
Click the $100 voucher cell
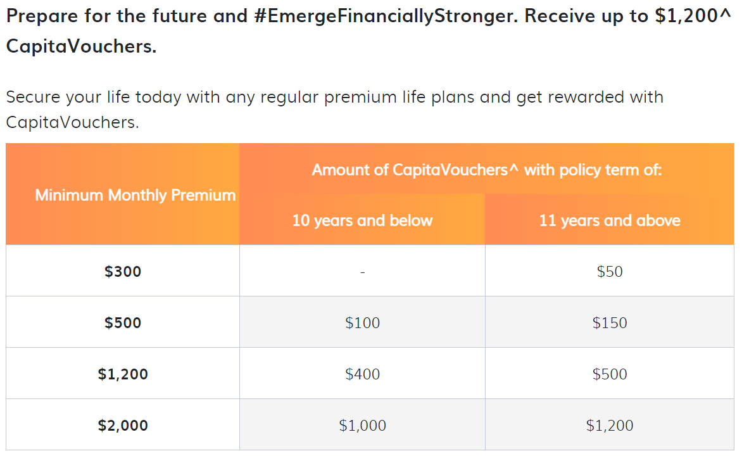click(x=362, y=322)
